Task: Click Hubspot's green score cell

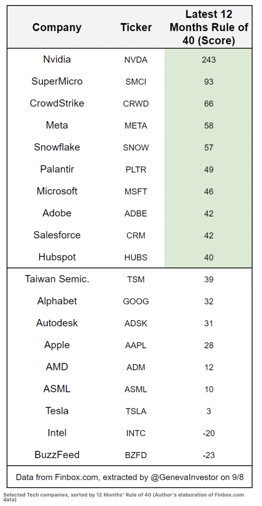Action: [208, 257]
